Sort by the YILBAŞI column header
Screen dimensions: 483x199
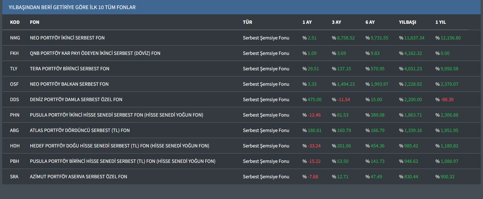[407, 22]
